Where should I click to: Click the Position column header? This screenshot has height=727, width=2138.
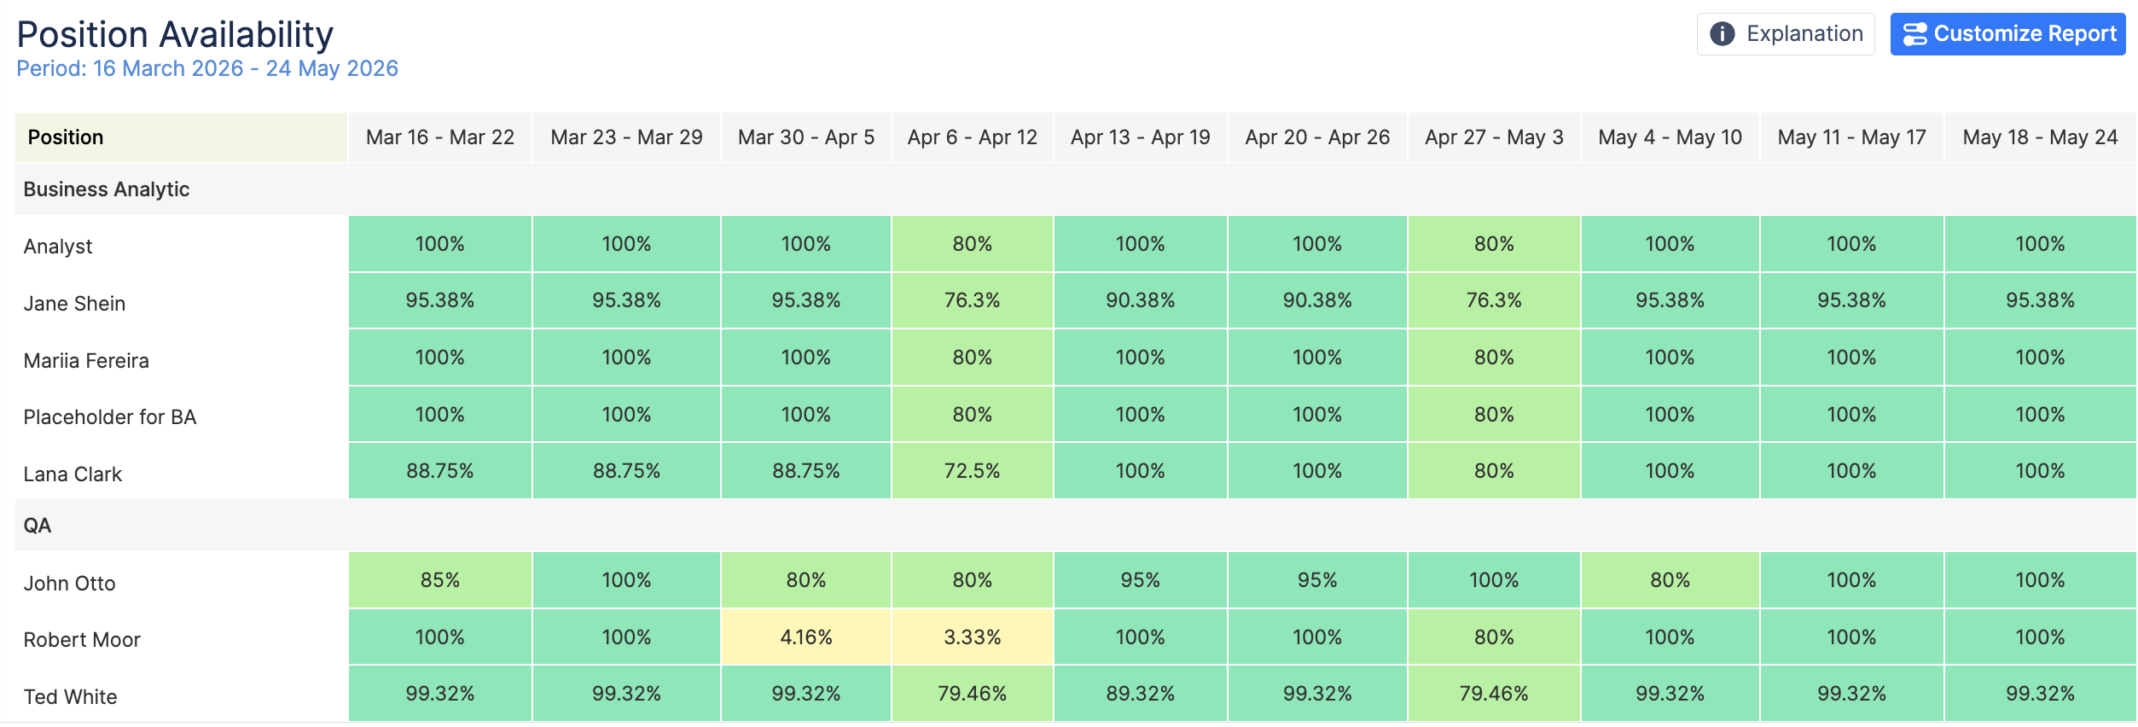click(x=66, y=137)
